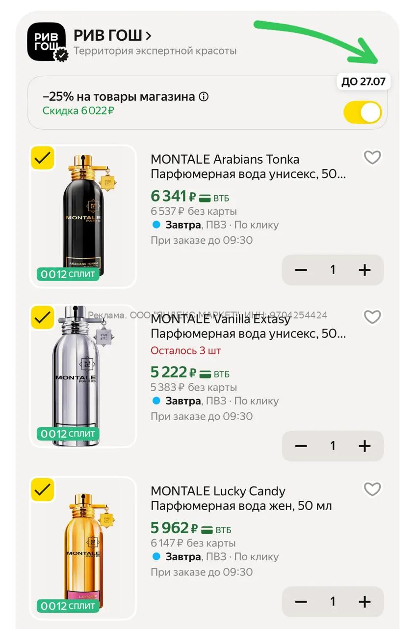Decrease Vanilla Extasy quantity with minus
This screenshot has height=629, width=415.
pos(301,446)
